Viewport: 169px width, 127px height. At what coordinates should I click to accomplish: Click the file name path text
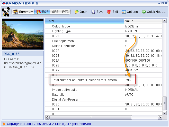tap(23, 63)
